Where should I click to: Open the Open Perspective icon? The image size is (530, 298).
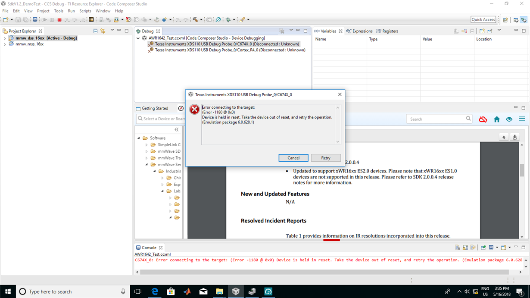[505, 20]
